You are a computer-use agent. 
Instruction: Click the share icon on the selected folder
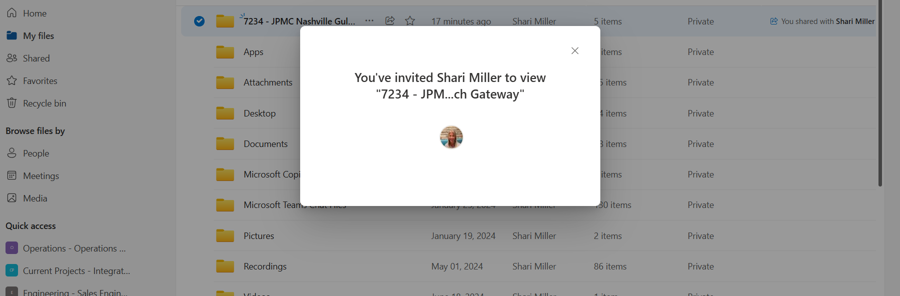point(390,21)
